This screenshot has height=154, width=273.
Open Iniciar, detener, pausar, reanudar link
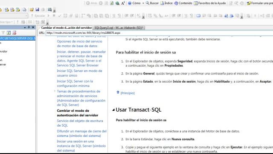[81, 59]
